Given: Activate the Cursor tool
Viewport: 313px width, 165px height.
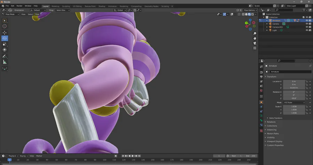Looking at the screenshot, I should pos(5,26).
